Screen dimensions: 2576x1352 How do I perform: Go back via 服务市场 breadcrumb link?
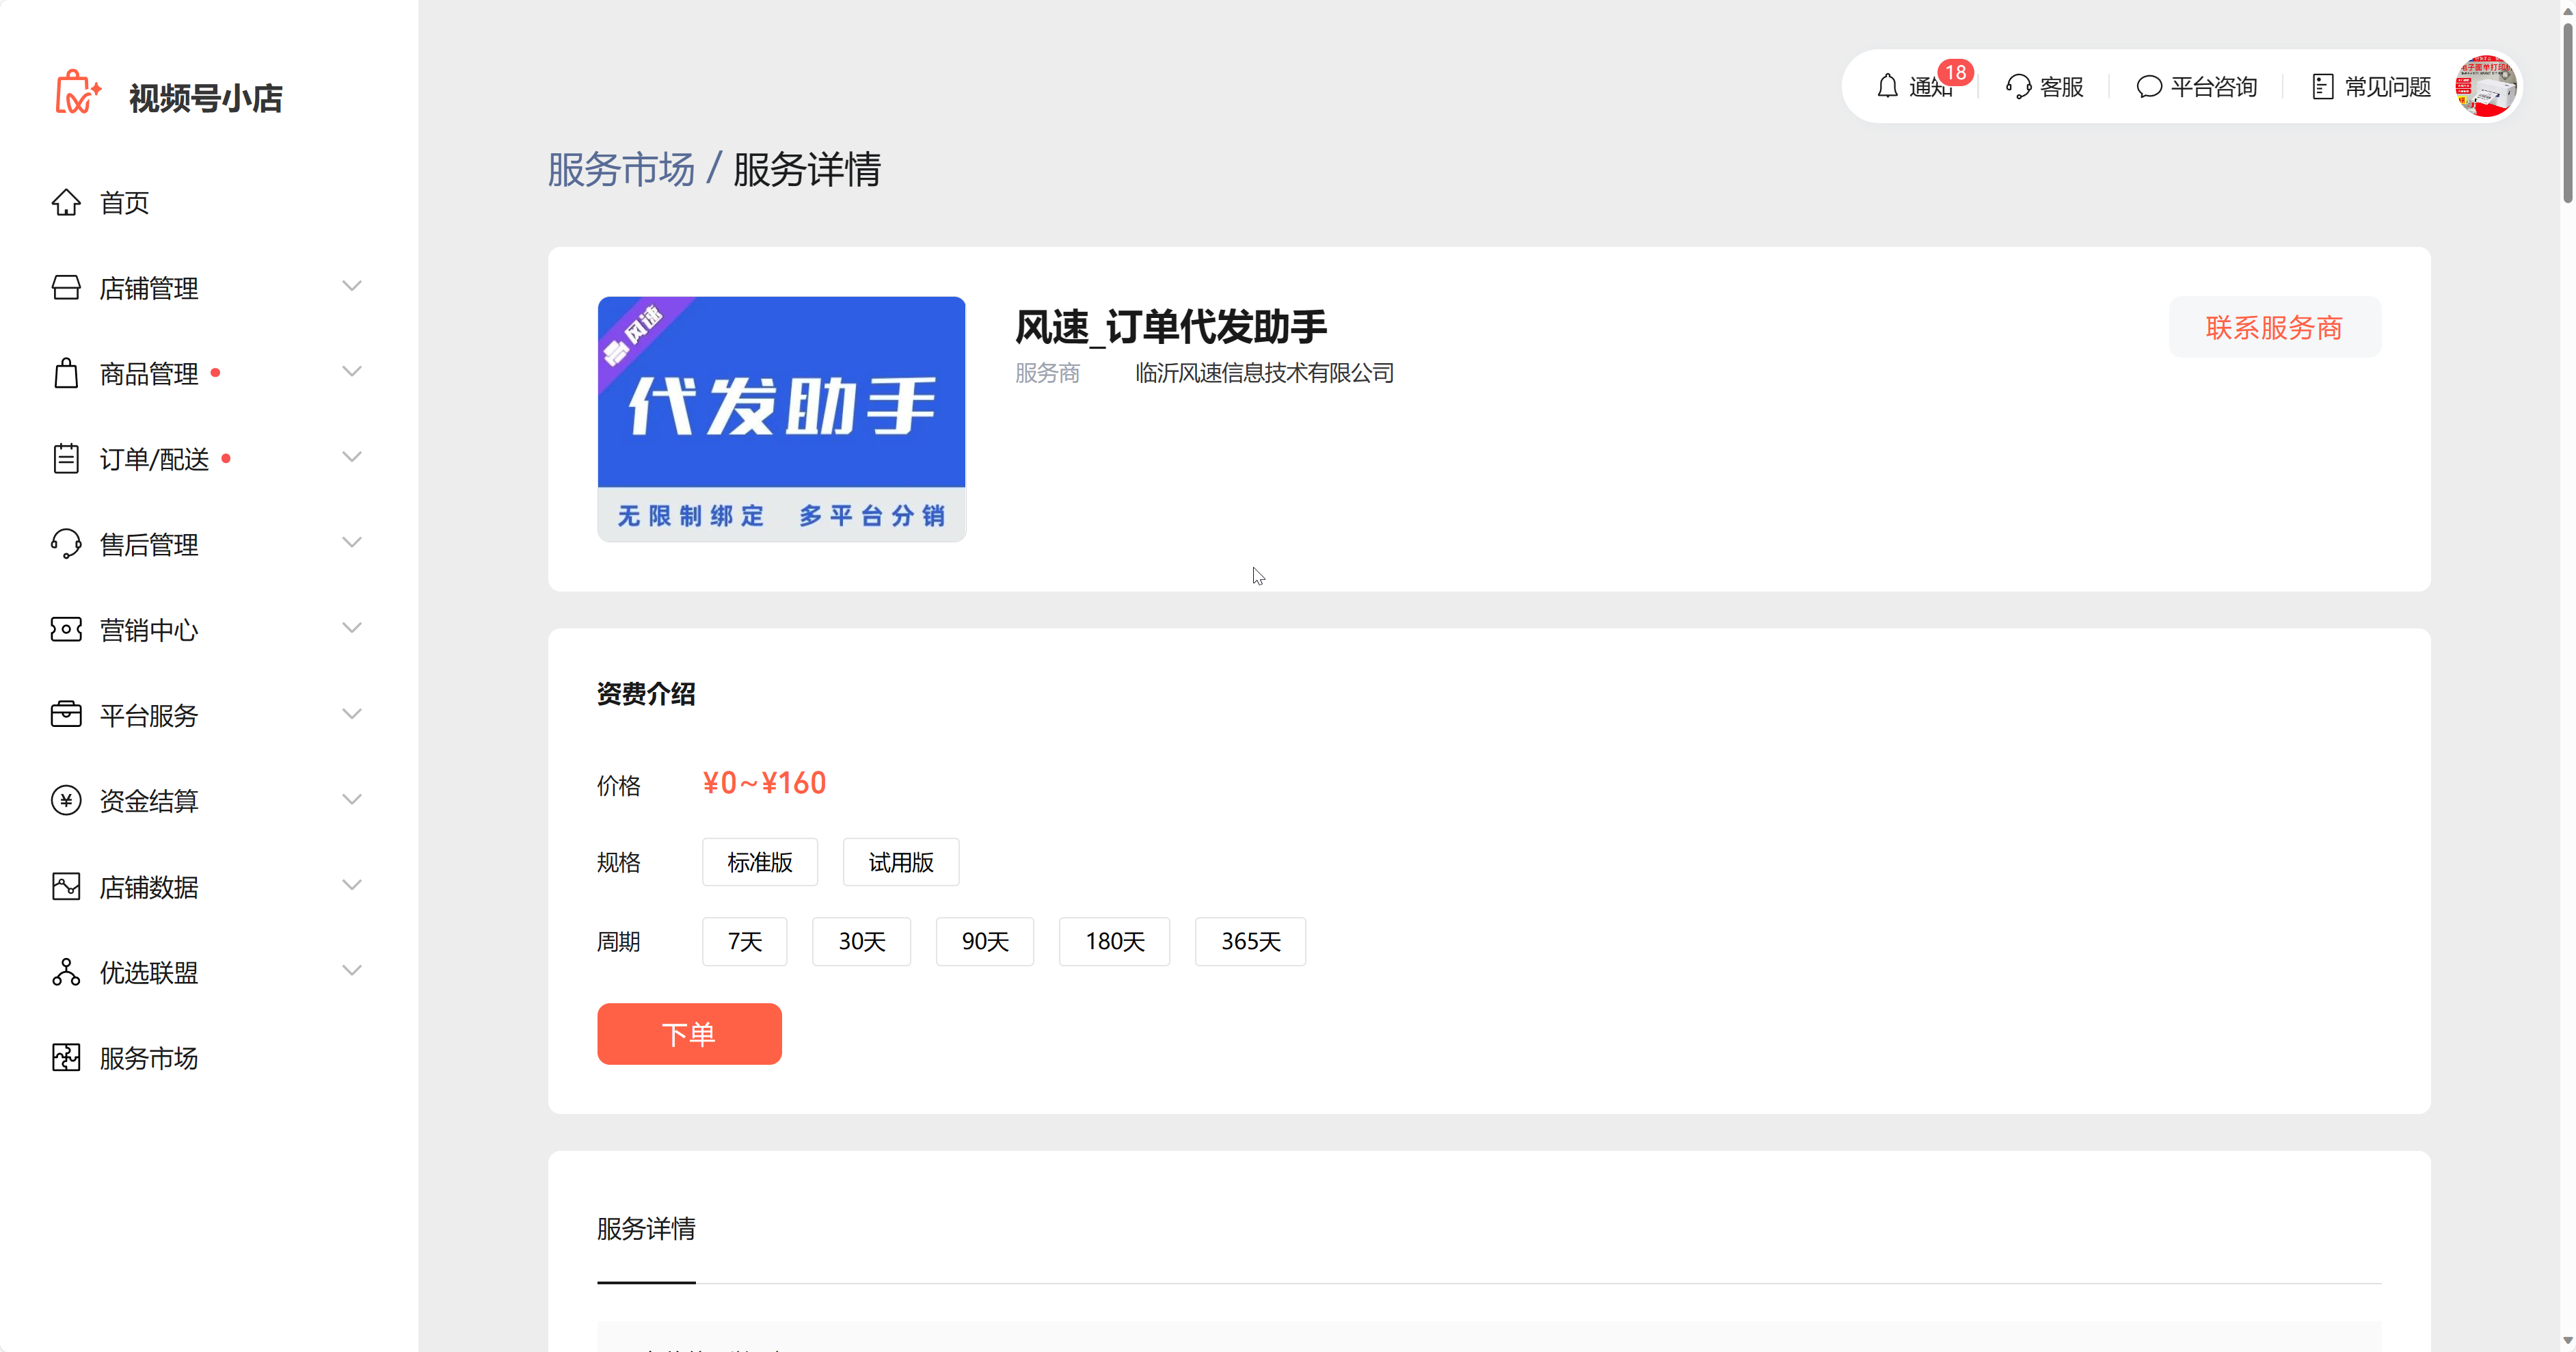point(621,170)
